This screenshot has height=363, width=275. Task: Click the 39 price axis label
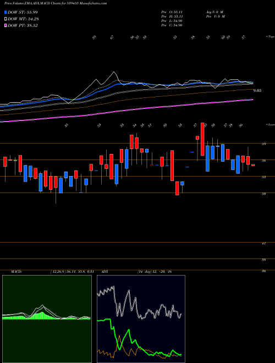pos(263,144)
